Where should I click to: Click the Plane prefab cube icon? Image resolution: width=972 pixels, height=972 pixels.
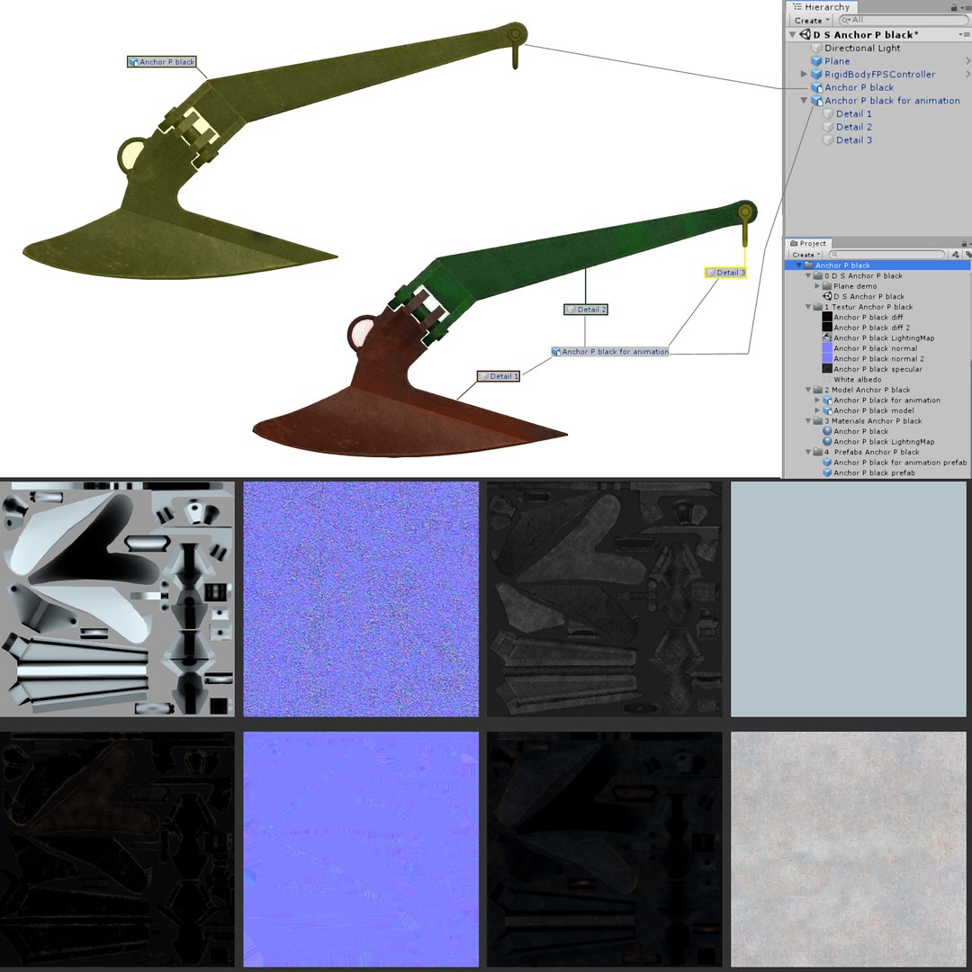coord(816,61)
